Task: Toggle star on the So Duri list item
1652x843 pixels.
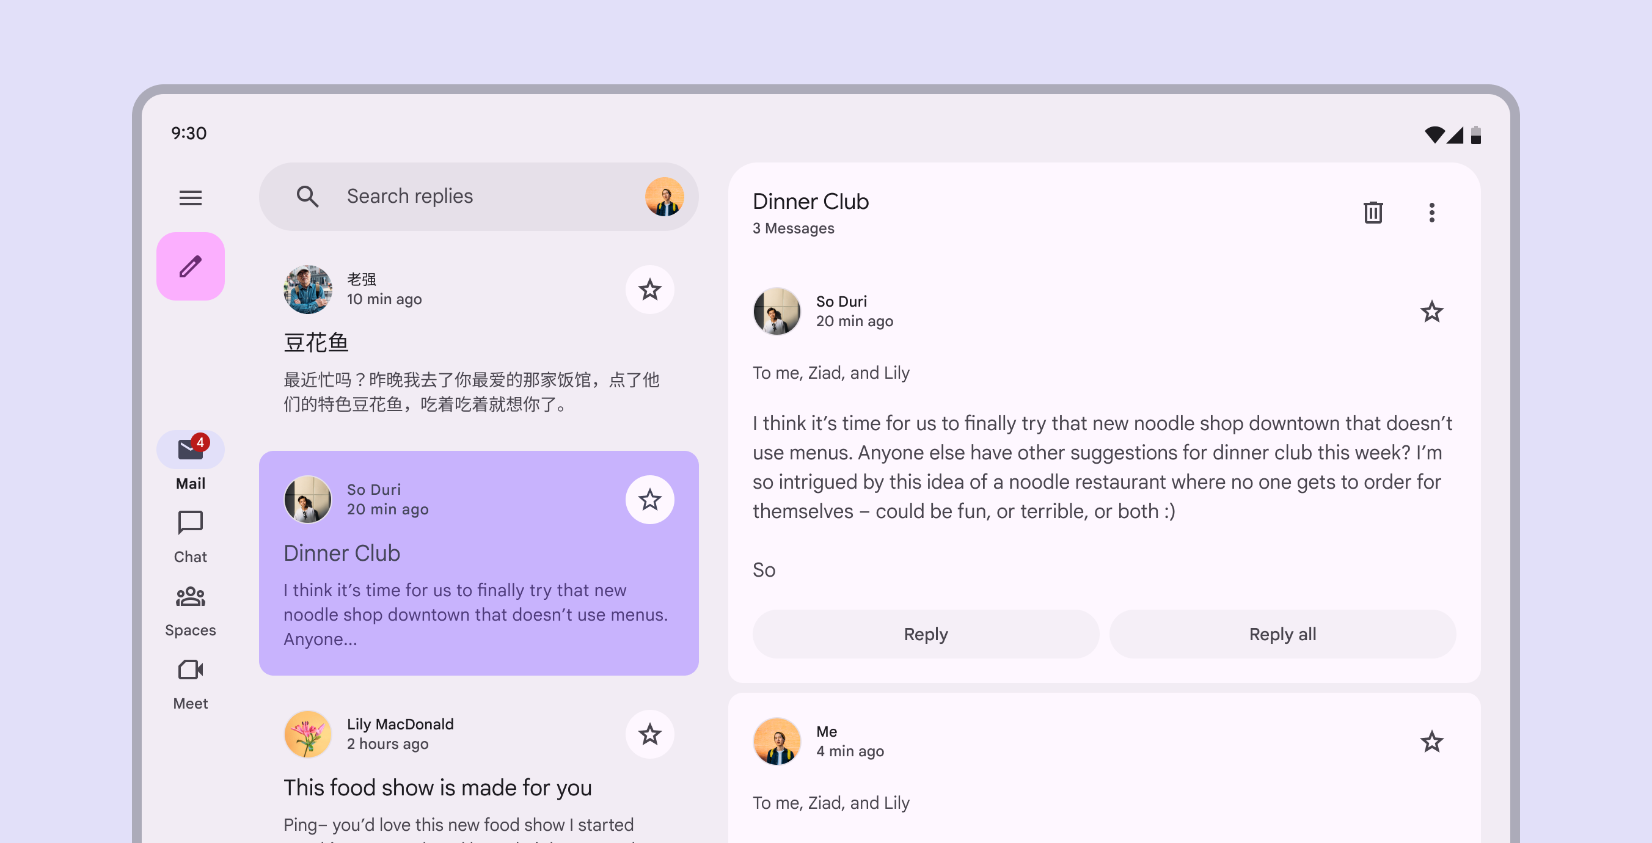Action: (x=649, y=500)
